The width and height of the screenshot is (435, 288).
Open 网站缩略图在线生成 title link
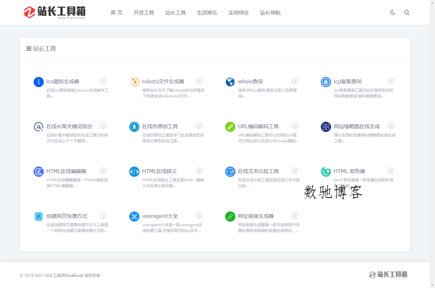[357, 126]
